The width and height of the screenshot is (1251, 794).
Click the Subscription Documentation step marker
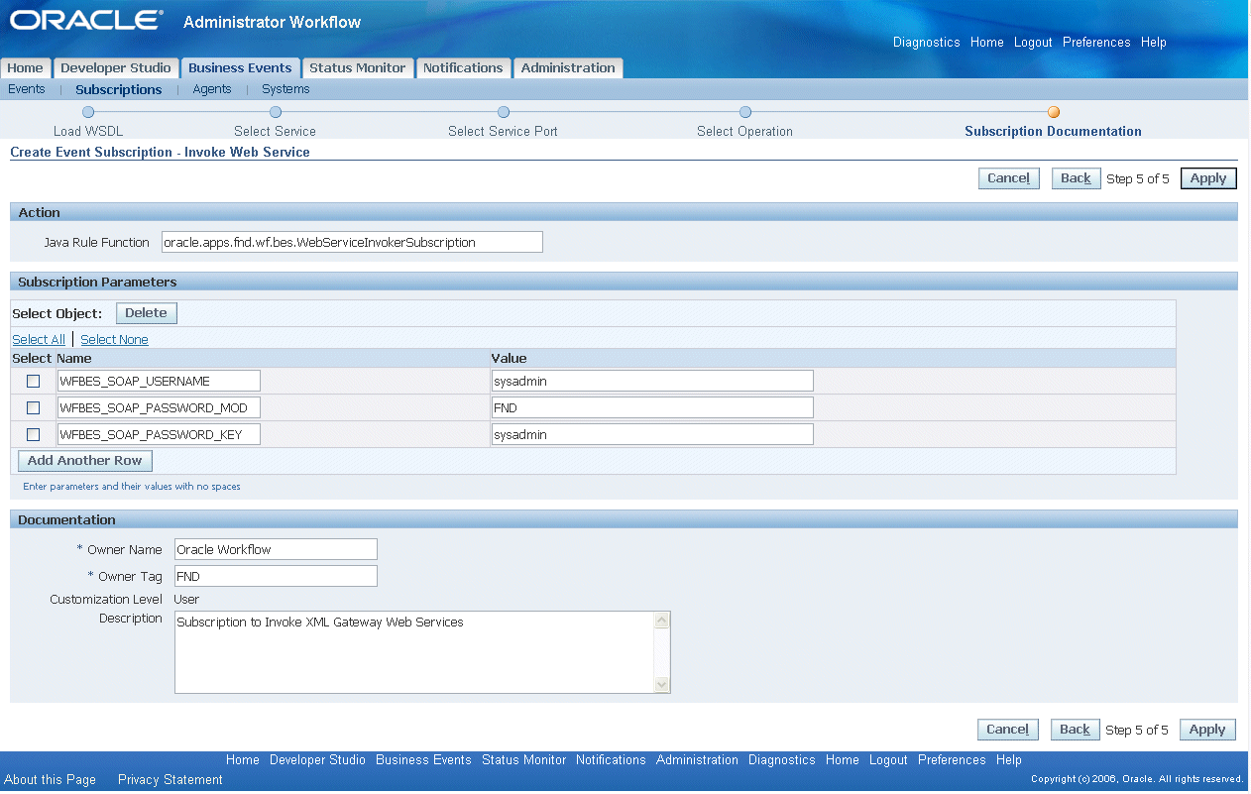coord(1054,112)
